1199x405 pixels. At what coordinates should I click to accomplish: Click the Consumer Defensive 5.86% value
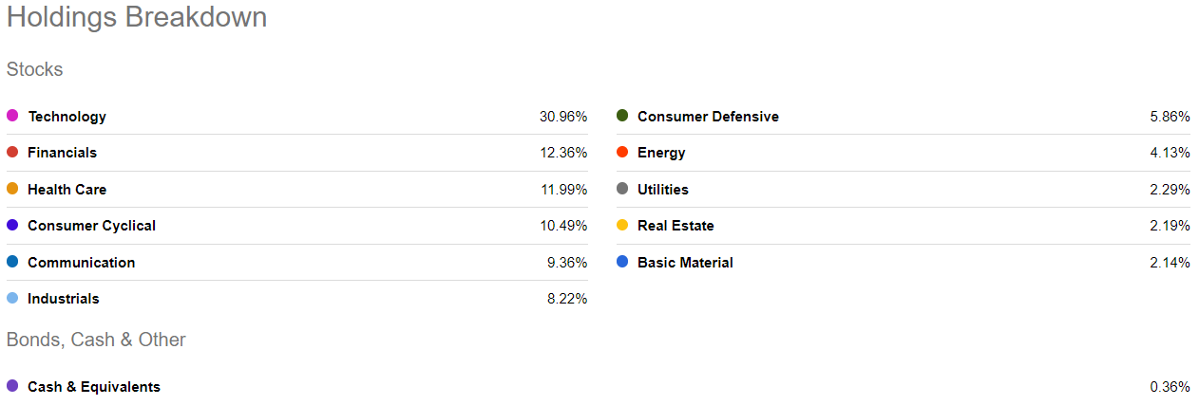1170,117
